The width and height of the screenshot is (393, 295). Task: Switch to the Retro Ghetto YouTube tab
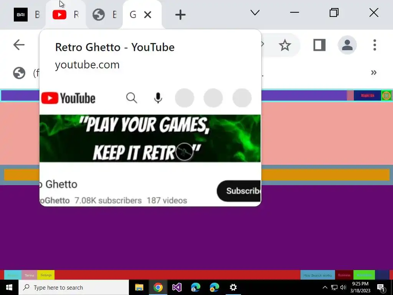tap(66, 15)
